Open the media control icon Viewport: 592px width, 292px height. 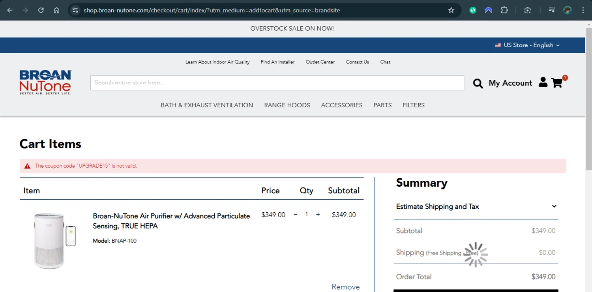(552, 10)
